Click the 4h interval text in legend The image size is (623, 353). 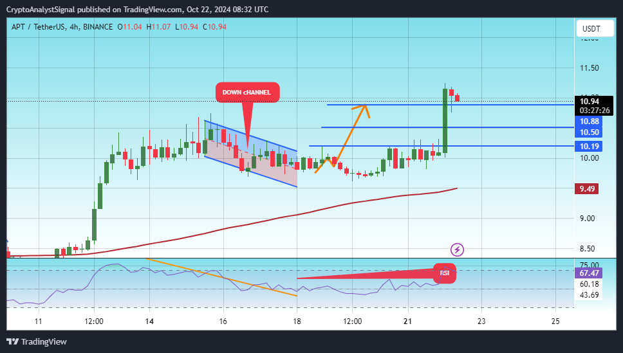pyautogui.click(x=73, y=27)
